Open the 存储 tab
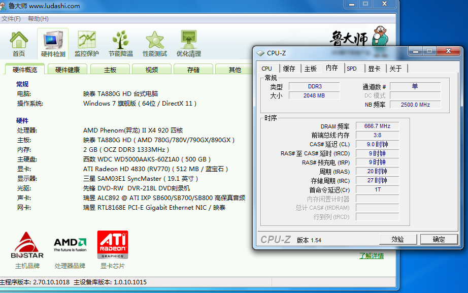The image size is (468, 293). (193, 70)
